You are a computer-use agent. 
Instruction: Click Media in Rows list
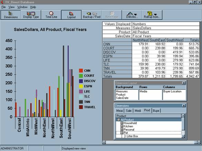[x=143, y=91]
